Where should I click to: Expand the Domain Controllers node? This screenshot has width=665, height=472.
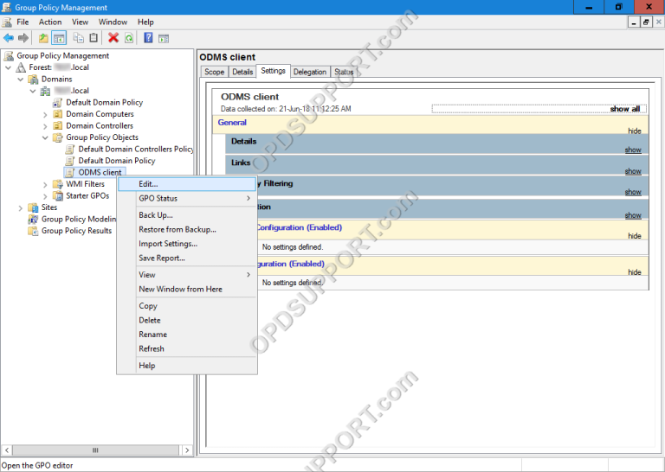point(45,126)
